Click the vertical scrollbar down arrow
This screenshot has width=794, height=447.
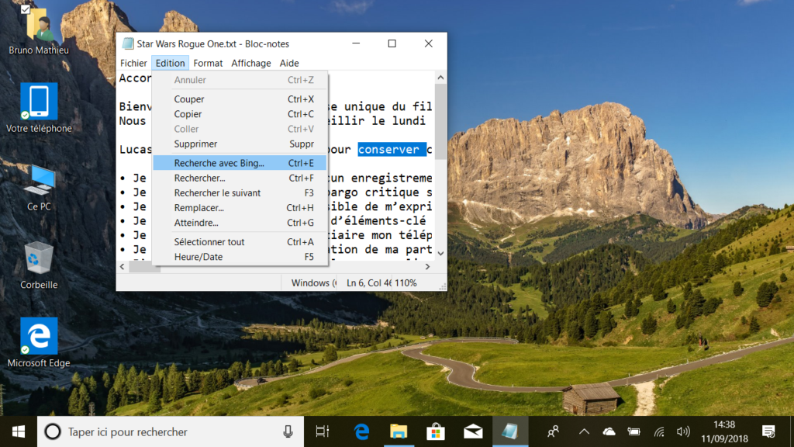(x=440, y=254)
